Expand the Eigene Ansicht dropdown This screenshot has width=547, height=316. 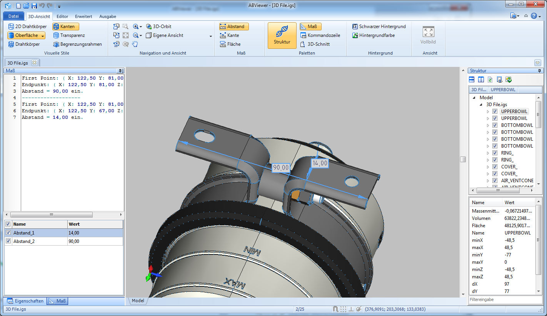click(x=210, y=36)
